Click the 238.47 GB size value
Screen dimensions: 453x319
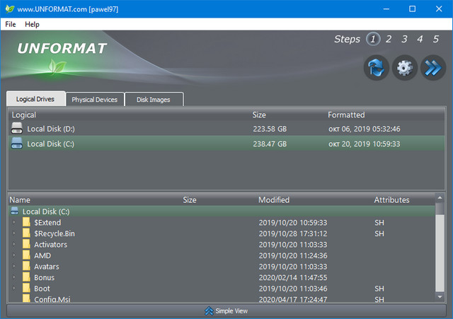tap(270, 144)
